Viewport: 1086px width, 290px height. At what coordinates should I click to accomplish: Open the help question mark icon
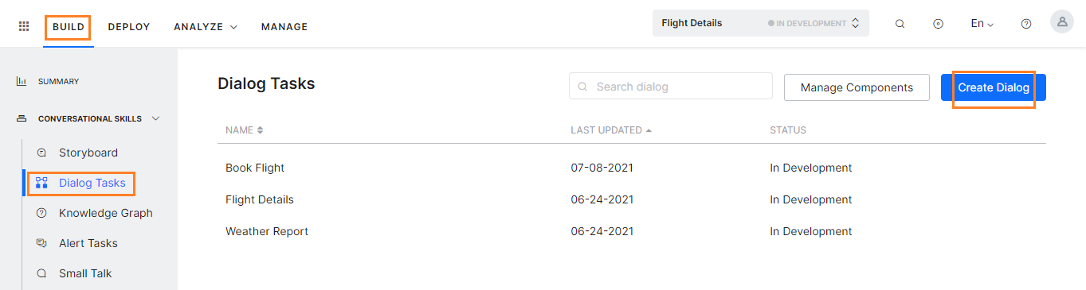1026,24
